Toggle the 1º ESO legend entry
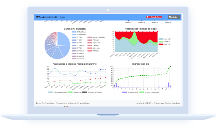 77,43
